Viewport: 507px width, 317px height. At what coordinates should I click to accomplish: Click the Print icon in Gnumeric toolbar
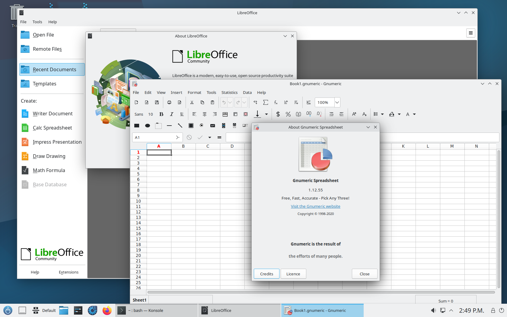point(169,102)
